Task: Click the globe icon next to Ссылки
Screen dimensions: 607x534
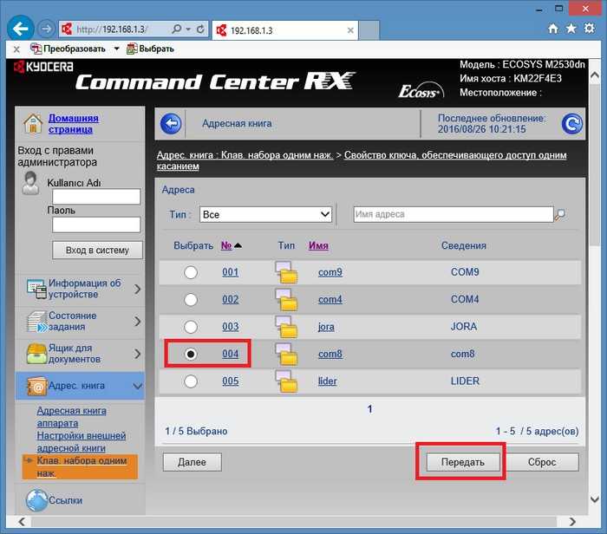Action: 37,500
